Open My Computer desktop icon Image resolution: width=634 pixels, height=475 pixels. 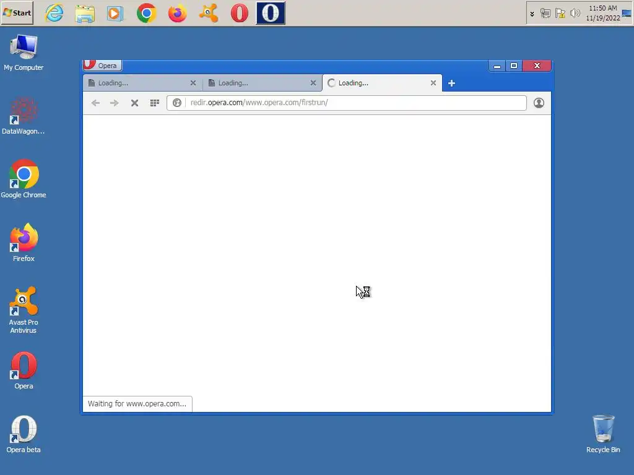(24, 53)
